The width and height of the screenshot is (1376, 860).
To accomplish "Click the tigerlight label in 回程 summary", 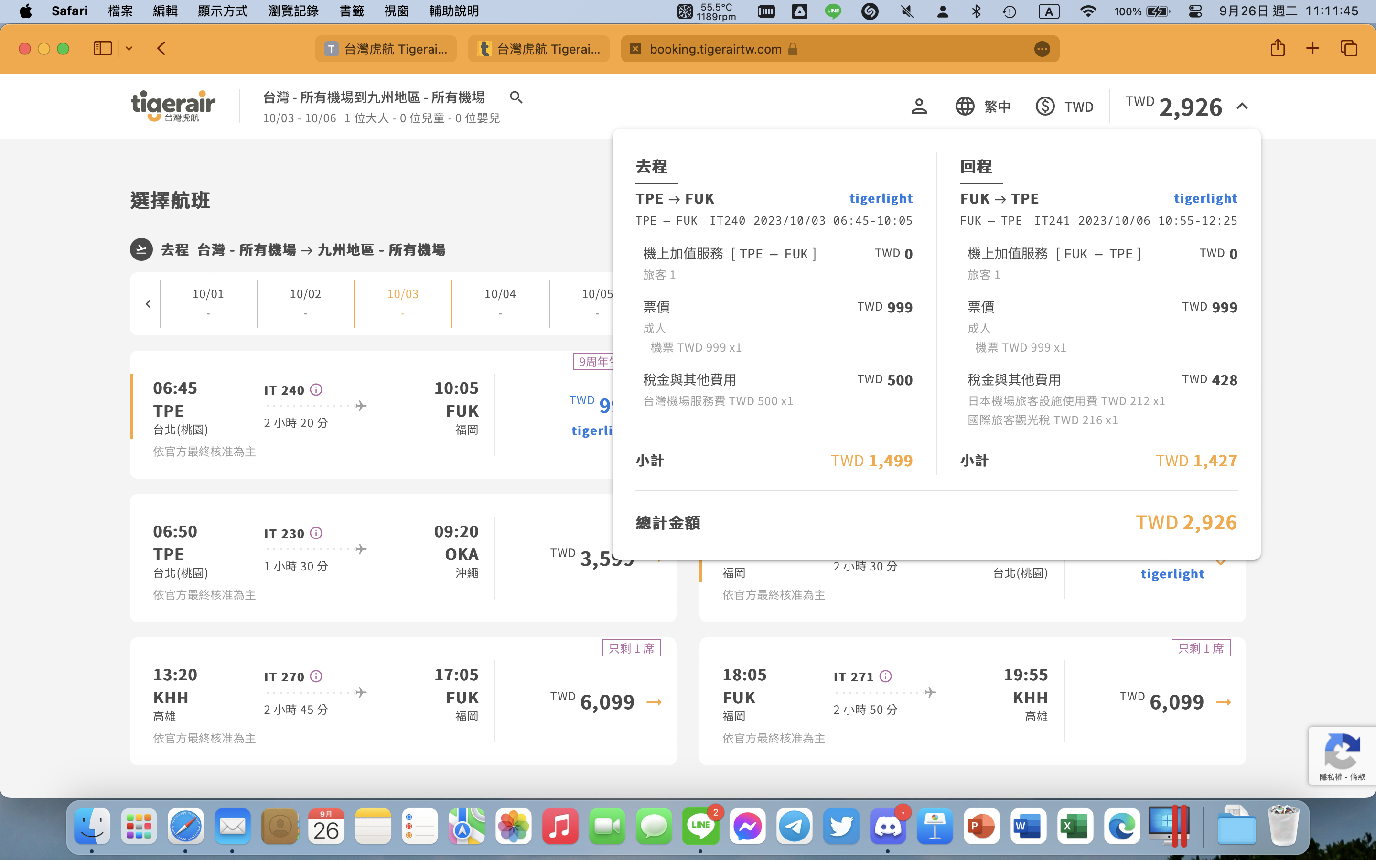I will [1205, 198].
